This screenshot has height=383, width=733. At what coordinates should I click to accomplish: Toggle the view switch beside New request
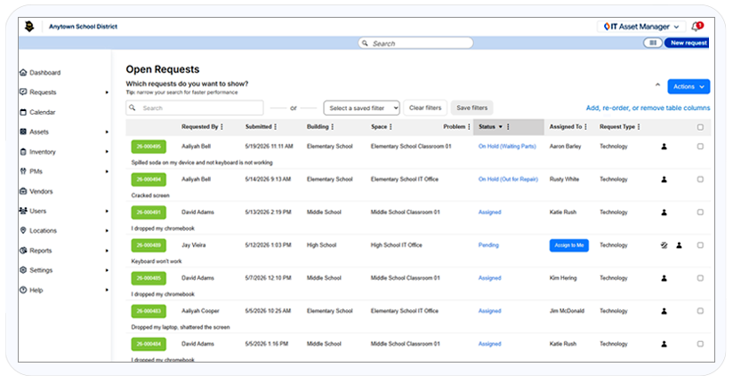point(653,43)
